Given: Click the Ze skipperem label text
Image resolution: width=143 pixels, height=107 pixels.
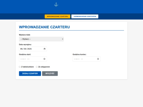Looking at the screenshot, I should click(x=44, y=67).
